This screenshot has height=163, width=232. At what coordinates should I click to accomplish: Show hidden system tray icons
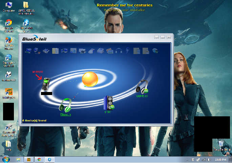(x=187, y=160)
